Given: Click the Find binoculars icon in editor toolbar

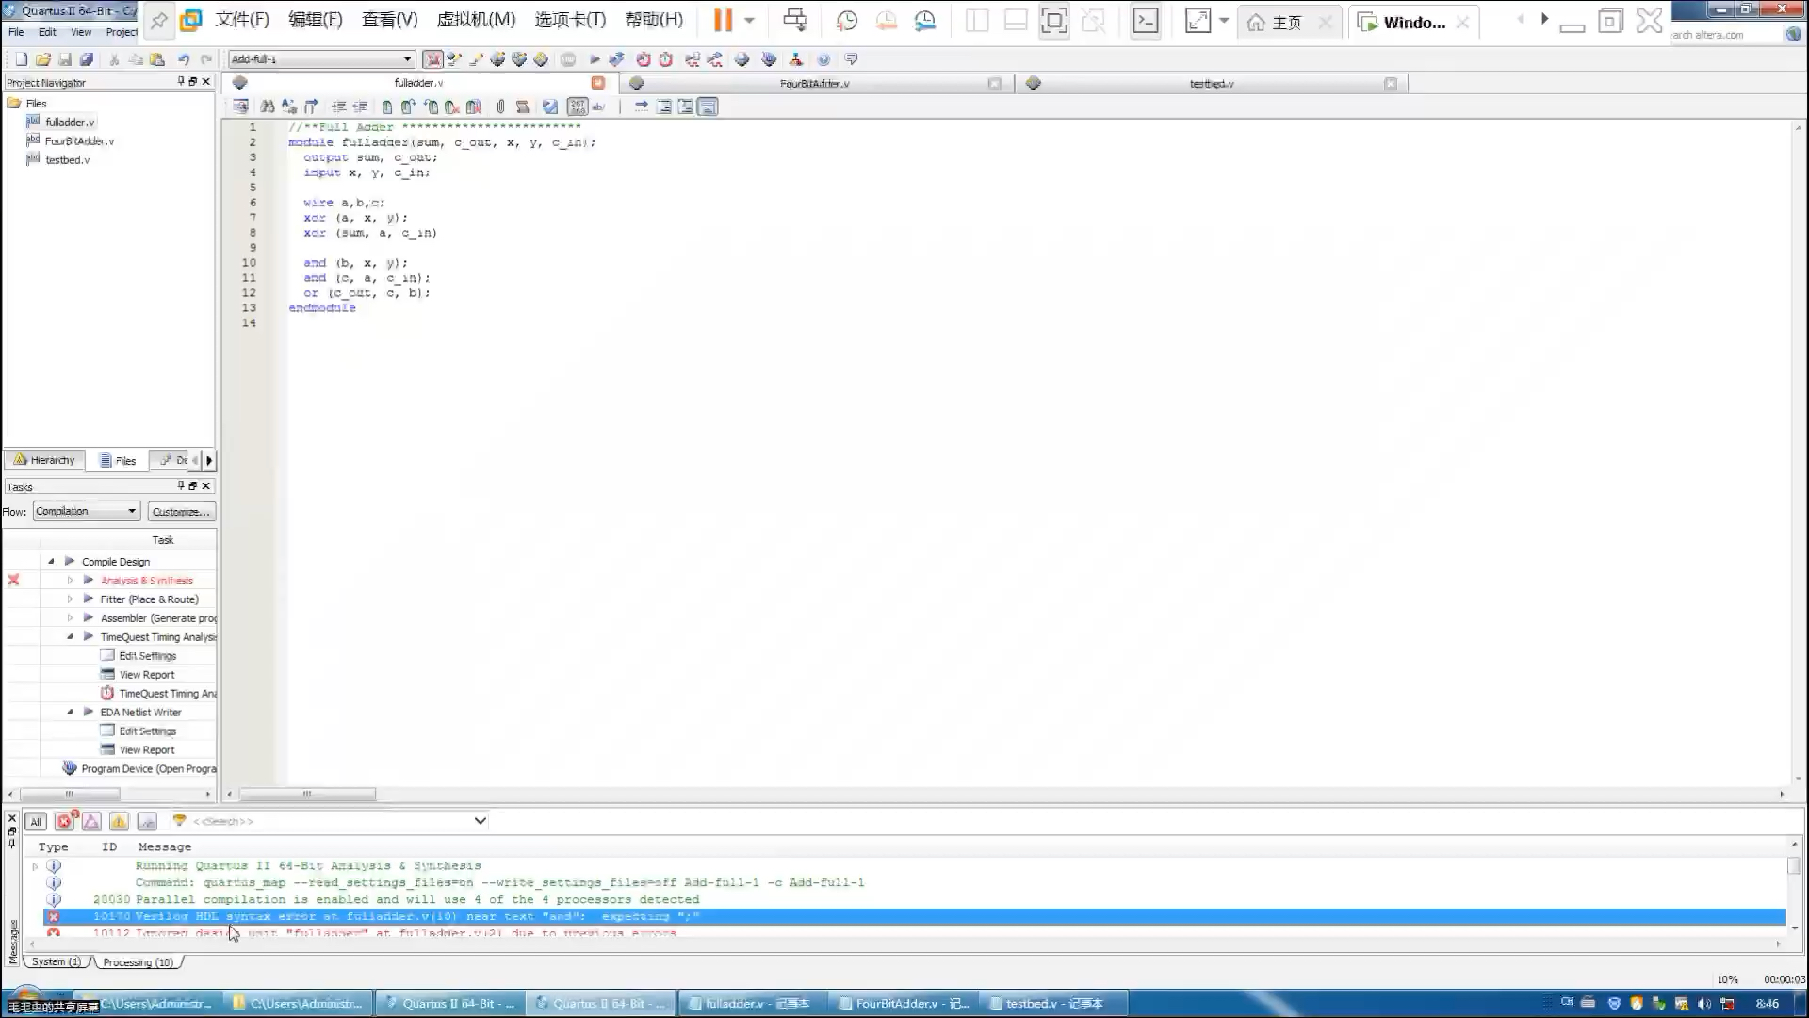Looking at the screenshot, I should tap(268, 107).
